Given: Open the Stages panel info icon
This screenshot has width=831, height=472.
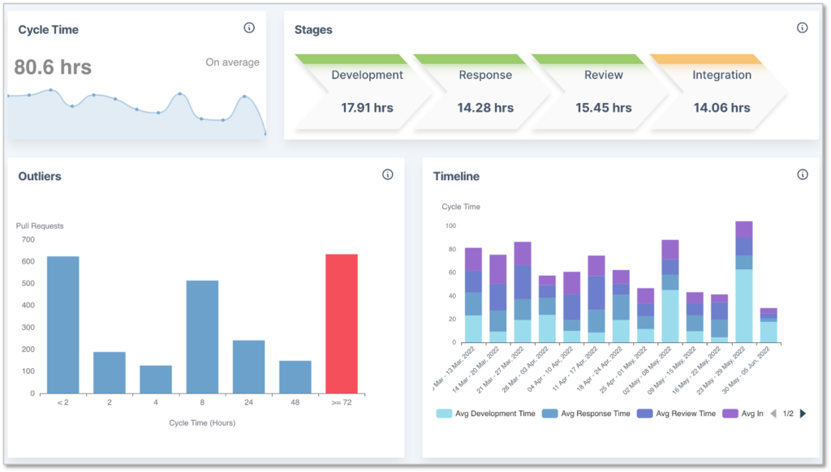Looking at the screenshot, I should coord(803,28).
